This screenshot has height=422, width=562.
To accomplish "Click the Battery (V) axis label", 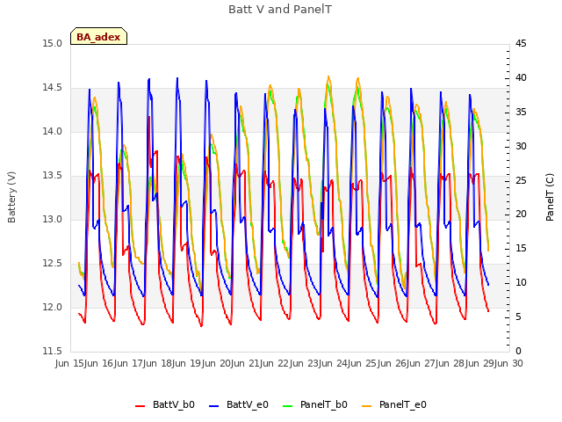I will [x=11, y=197].
